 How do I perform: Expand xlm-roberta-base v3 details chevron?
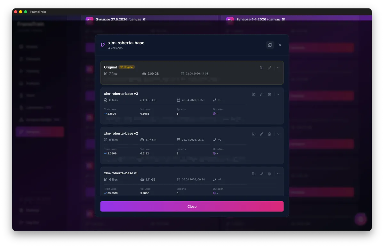pyautogui.click(x=278, y=94)
